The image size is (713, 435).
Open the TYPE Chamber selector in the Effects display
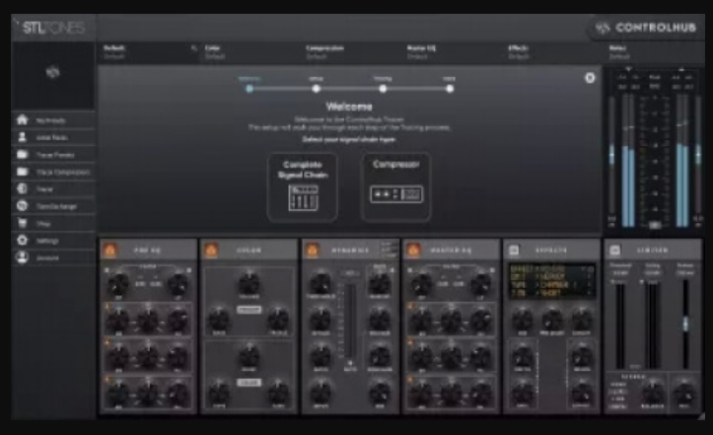pyautogui.click(x=551, y=285)
